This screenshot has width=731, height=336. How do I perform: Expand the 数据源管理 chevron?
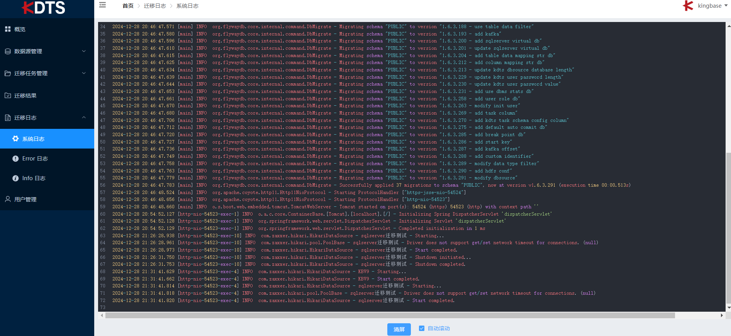[x=84, y=51]
